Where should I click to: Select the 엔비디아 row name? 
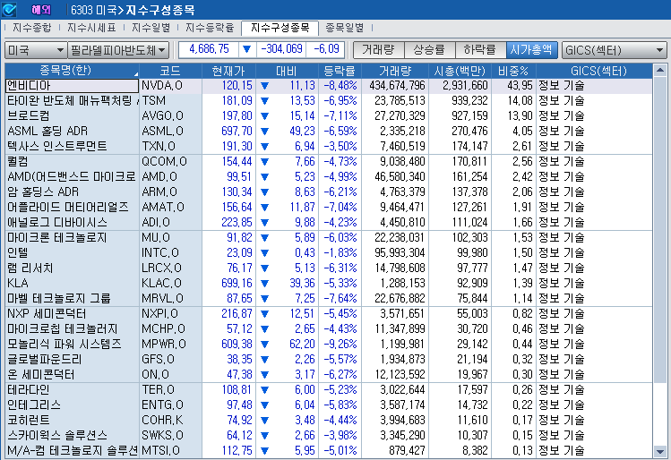(x=72, y=86)
